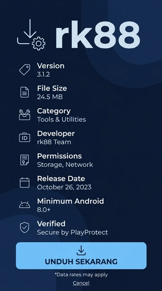Select Secure by PlayProtect text
Image resolution: width=162 pixels, height=291 pixels.
pyautogui.click(x=73, y=232)
